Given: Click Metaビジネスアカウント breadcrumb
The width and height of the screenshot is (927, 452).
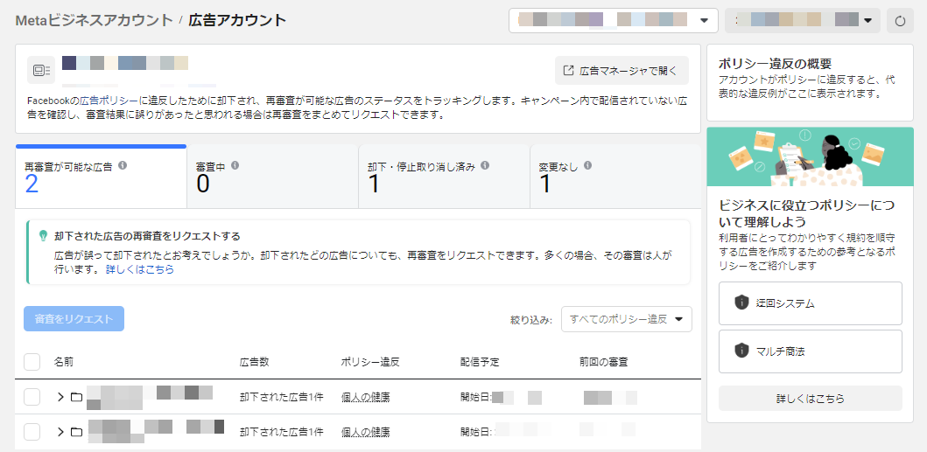Looking at the screenshot, I should (94, 20).
